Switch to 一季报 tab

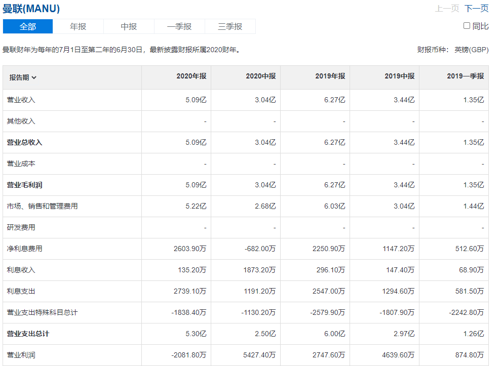click(179, 26)
